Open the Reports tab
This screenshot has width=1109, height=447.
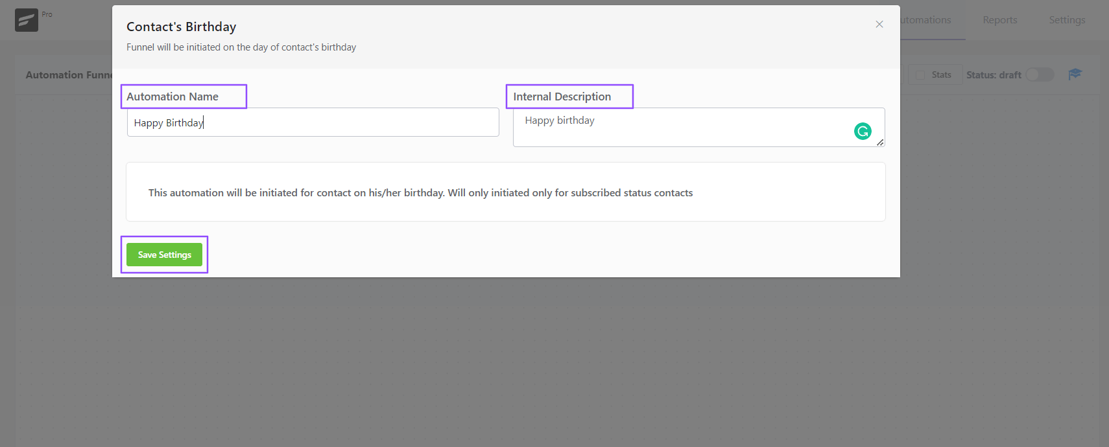click(x=1000, y=20)
